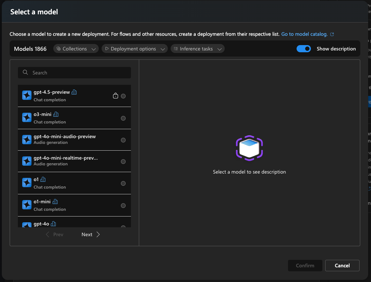
Task: Click into the model Search field
Action: (x=74, y=73)
